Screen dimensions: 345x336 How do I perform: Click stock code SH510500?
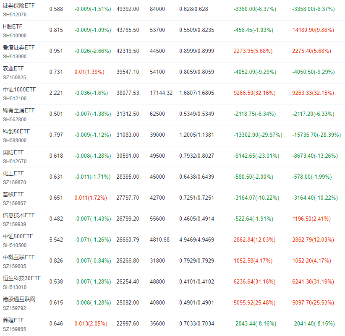(15, 245)
